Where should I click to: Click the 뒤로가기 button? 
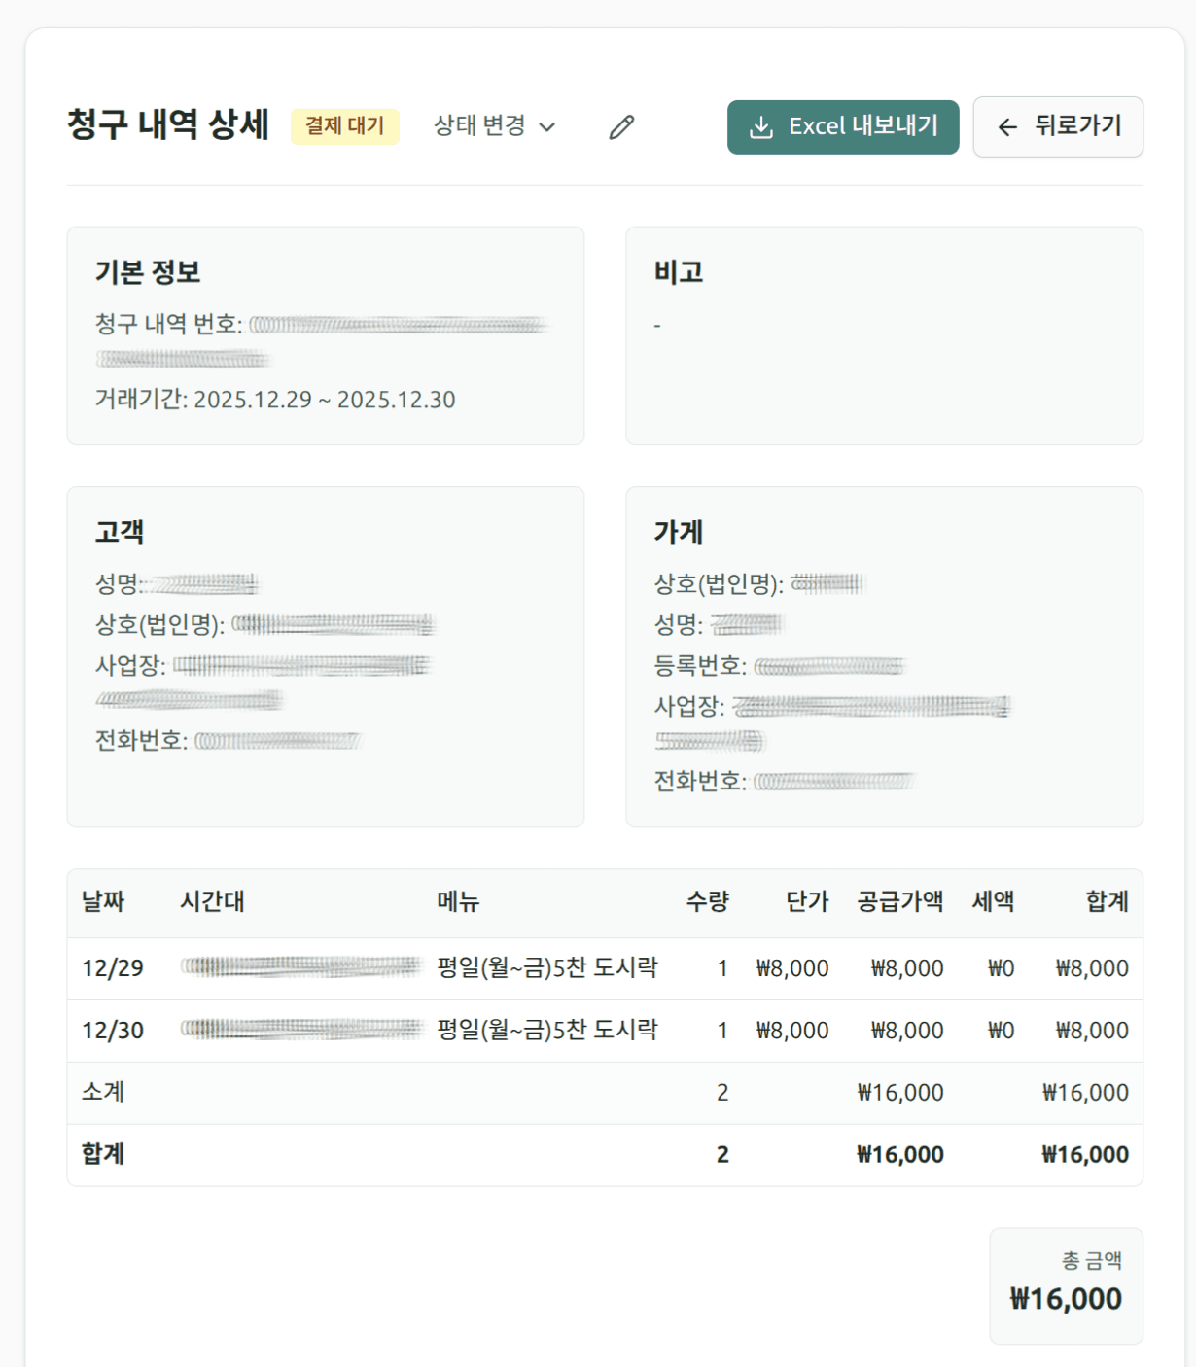pyautogui.click(x=1059, y=126)
